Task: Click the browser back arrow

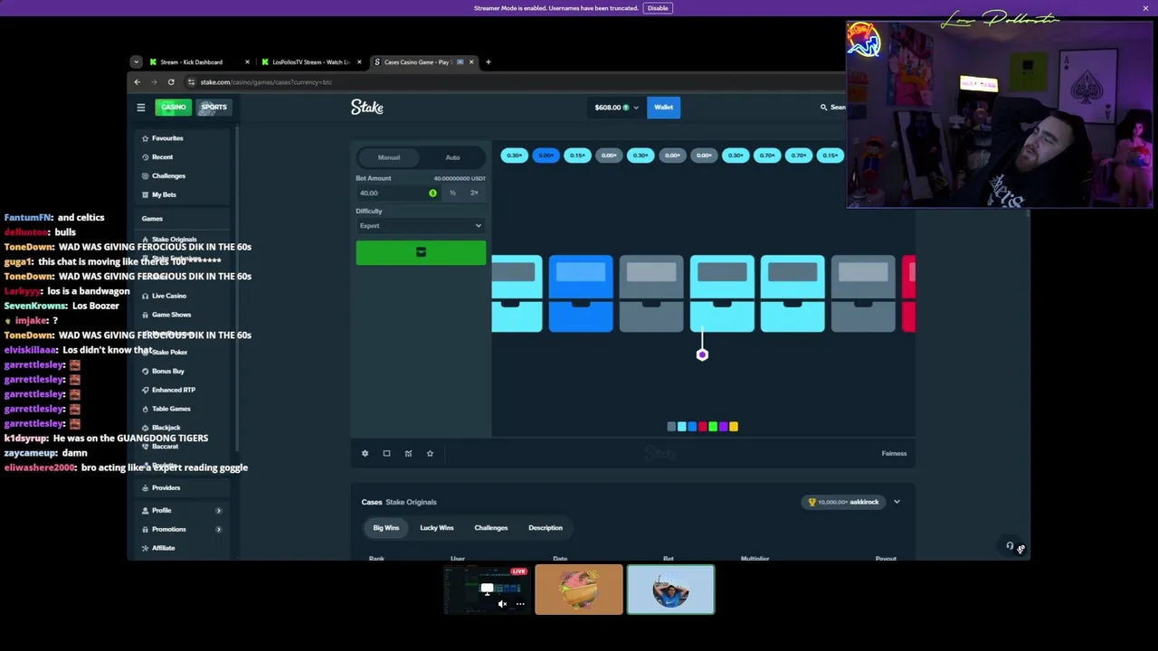Action: point(138,82)
